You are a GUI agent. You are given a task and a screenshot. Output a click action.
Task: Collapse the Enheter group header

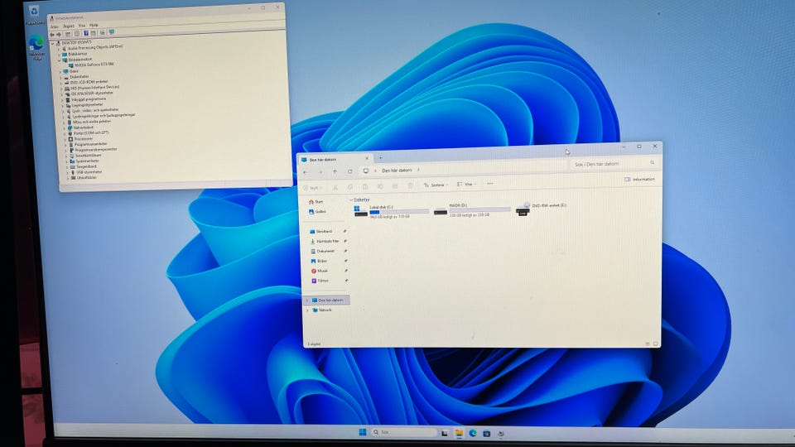tap(349, 199)
